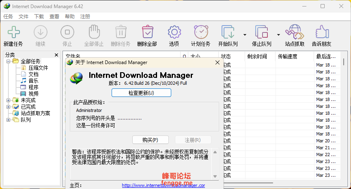The width and height of the screenshot is (351, 189).
Task: Expand the Queues (队列) tree node
Action: pyautogui.click(x=8, y=120)
